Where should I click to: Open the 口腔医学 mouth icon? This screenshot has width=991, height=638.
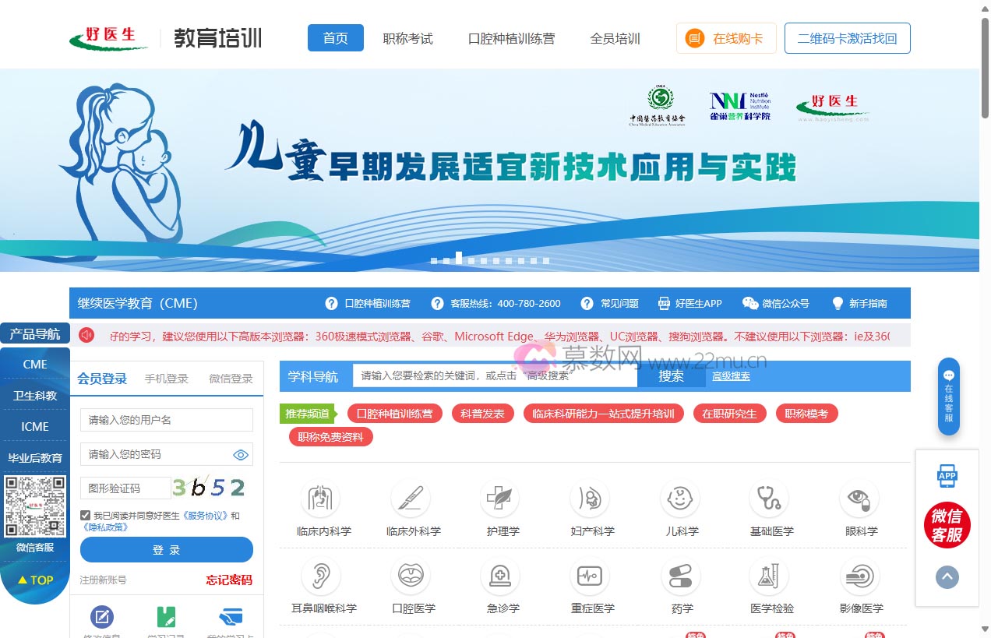[411, 575]
